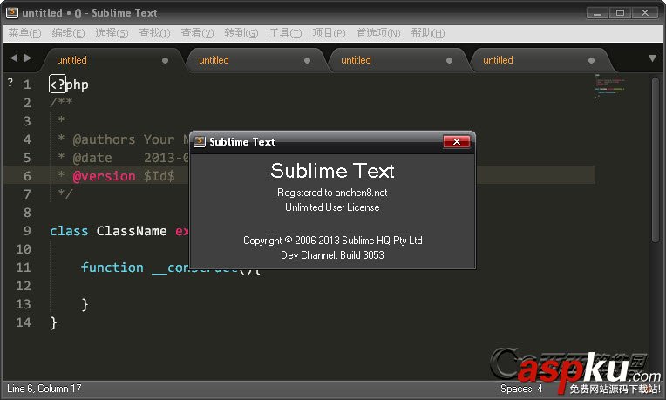
Task: Click the function keyword on line 11
Action: coord(112,268)
